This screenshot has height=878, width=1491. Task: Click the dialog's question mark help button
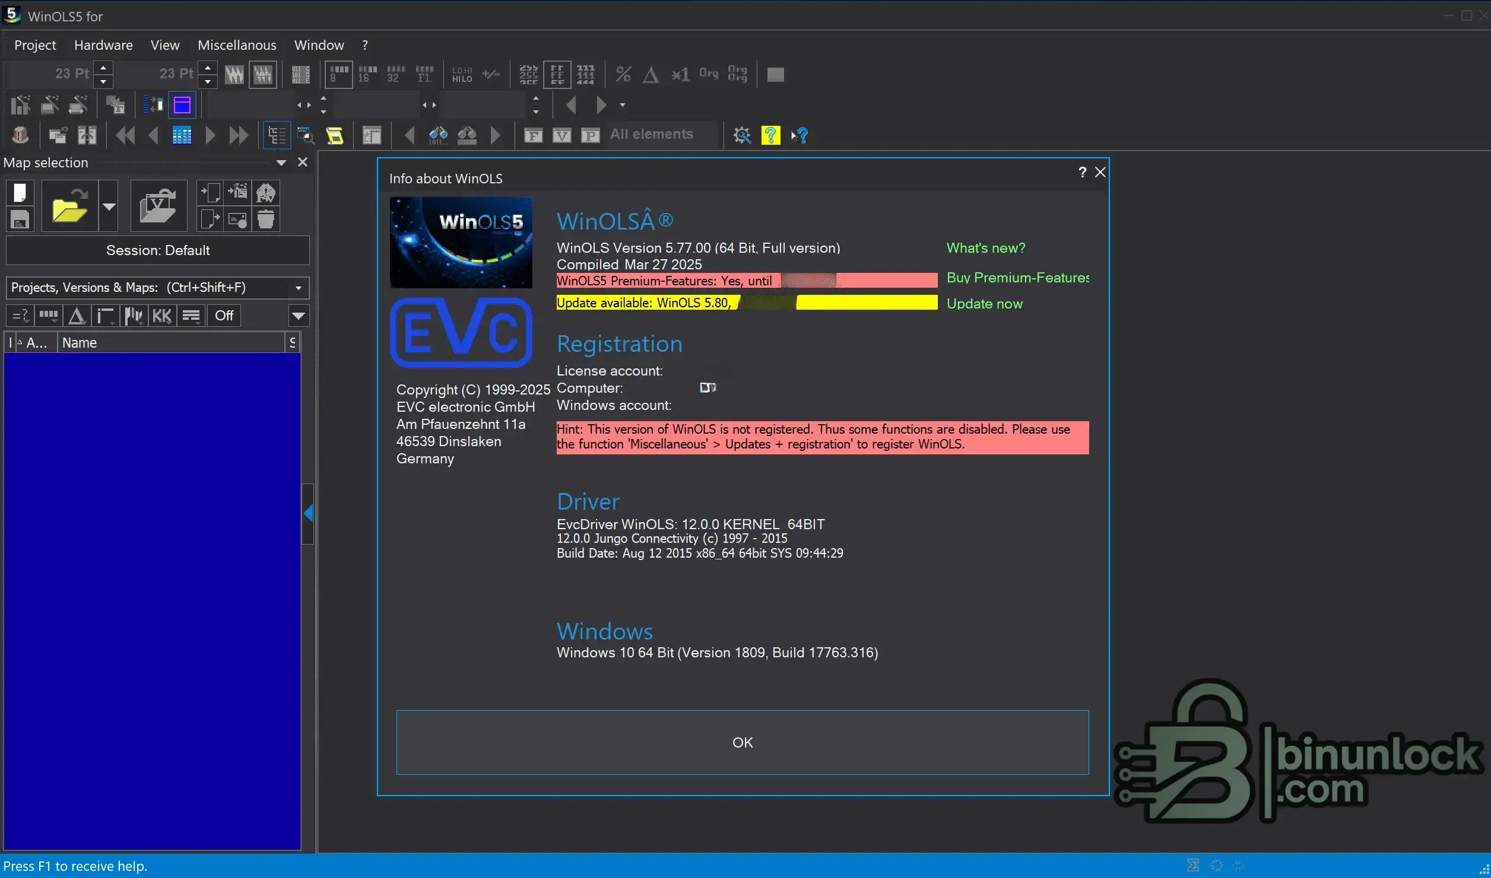coord(1082,172)
